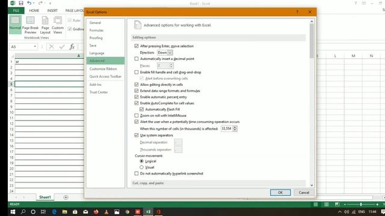
Task: Click the Insert Function fx icon
Action: point(72,47)
